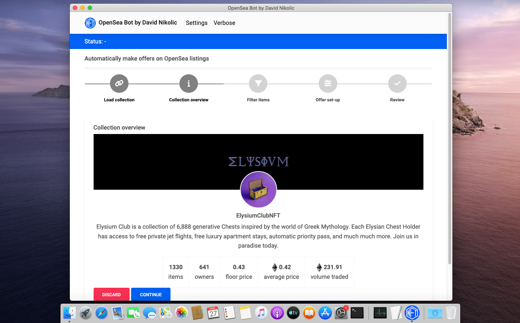Viewport: 520px width, 323px height.
Task: Open Terminal from the dock
Action: 357,313
